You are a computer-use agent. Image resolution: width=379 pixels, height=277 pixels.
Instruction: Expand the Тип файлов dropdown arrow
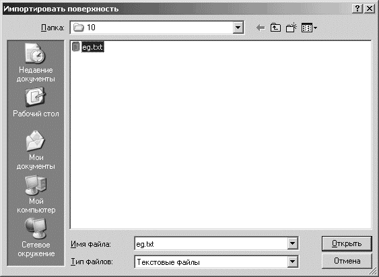[x=292, y=262]
